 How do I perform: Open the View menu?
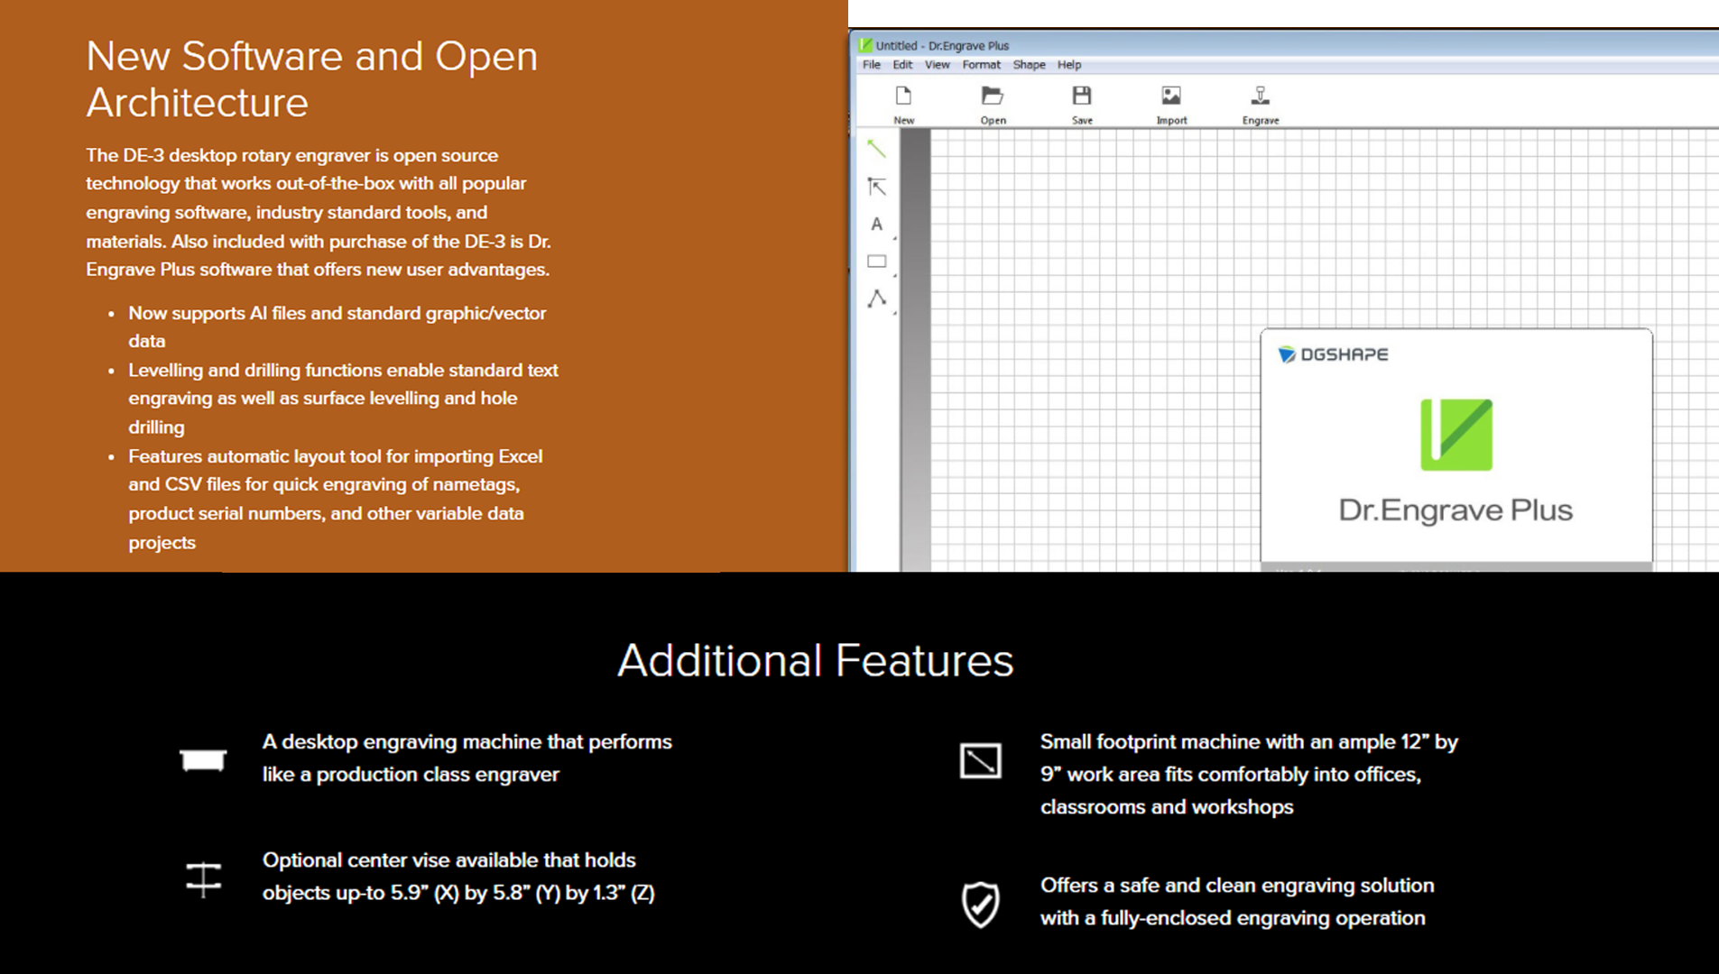coord(937,65)
